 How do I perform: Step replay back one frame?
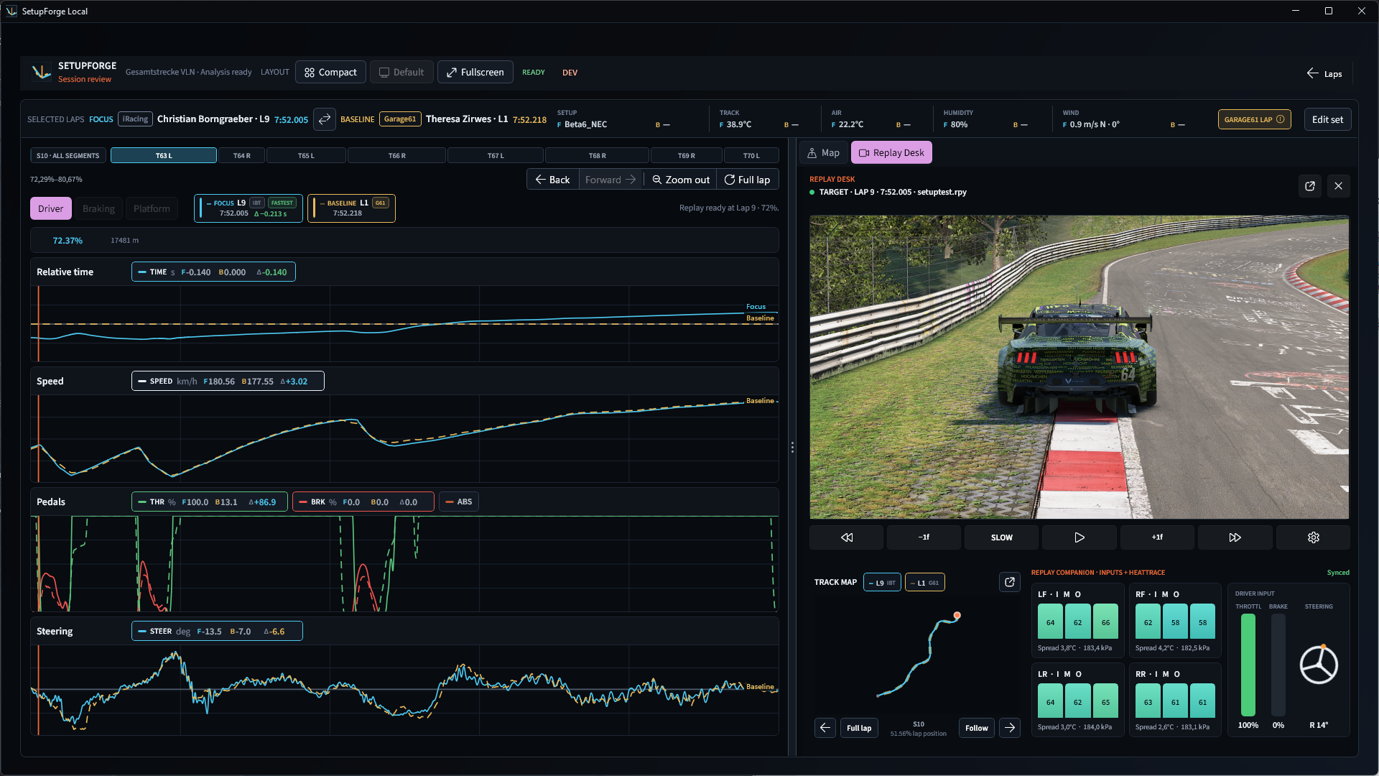click(924, 537)
